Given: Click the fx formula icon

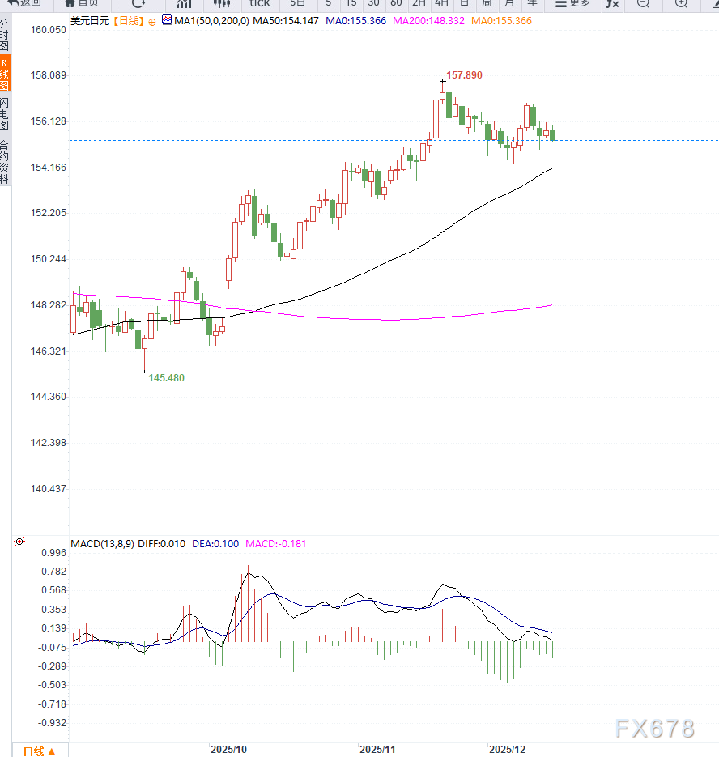Looking at the screenshot, I should pyautogui.click(x=612, y=3).
